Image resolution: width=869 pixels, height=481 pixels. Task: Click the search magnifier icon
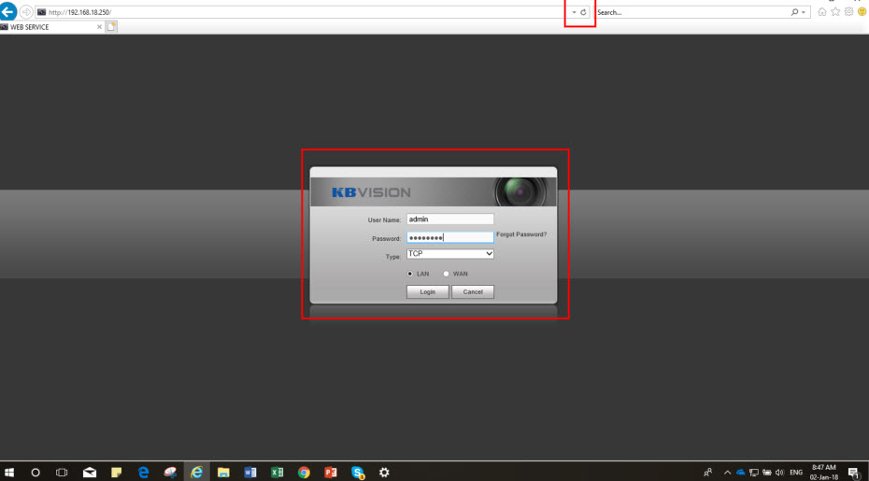pyautogui.click(x=794, y=12)
